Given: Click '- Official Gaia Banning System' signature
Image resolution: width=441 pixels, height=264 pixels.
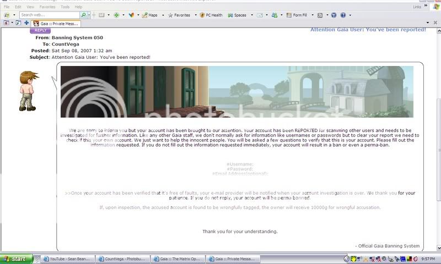Looking at the screenshot, I should [x=388, y=246].
